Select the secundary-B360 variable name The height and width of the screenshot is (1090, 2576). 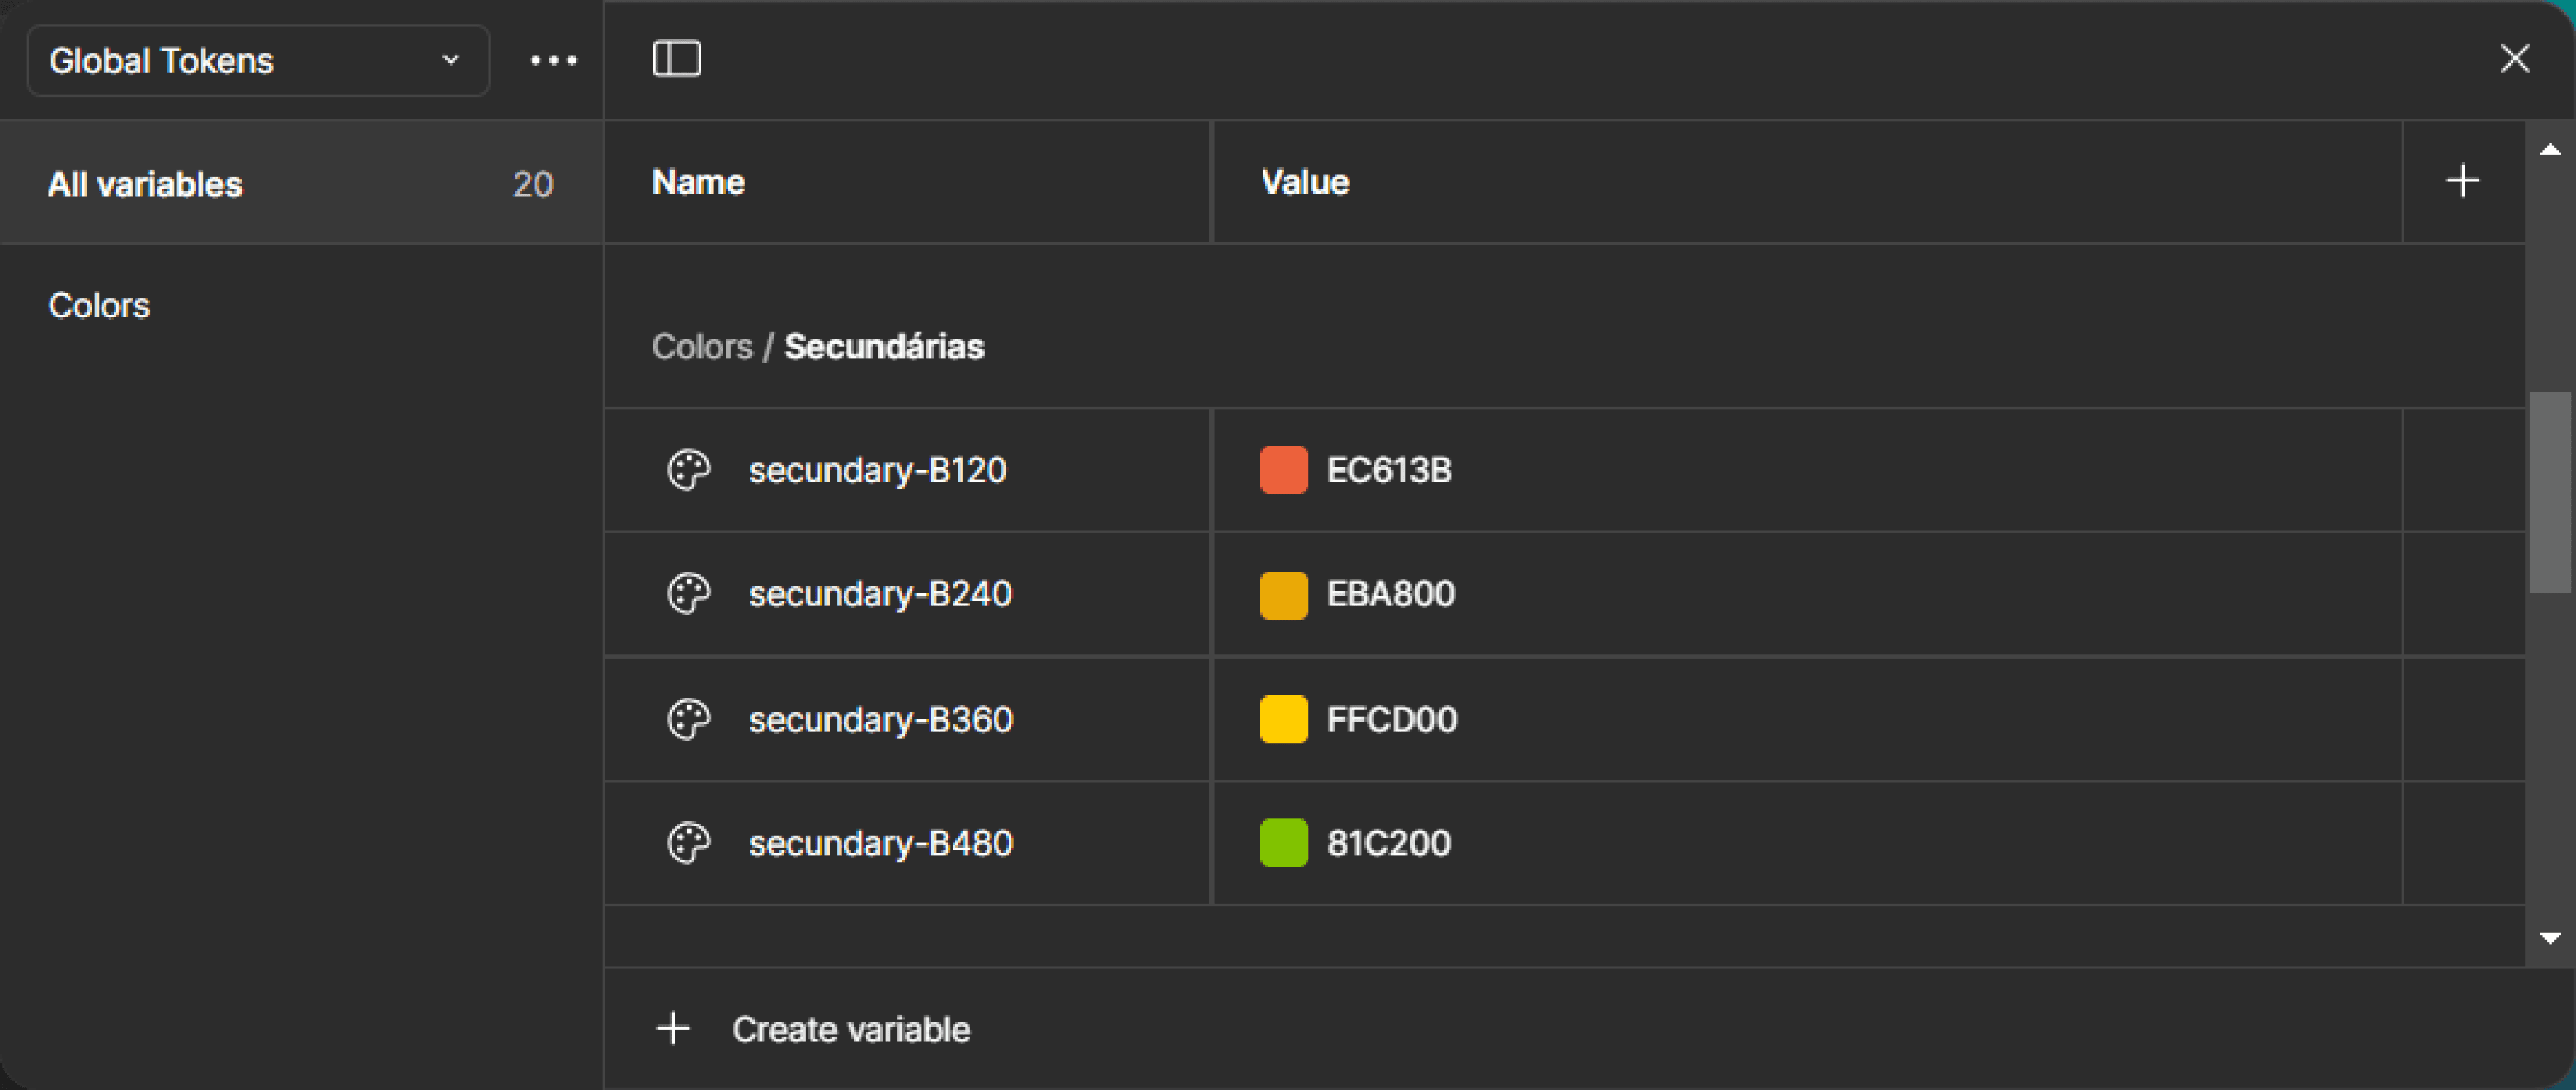(880, 719)
